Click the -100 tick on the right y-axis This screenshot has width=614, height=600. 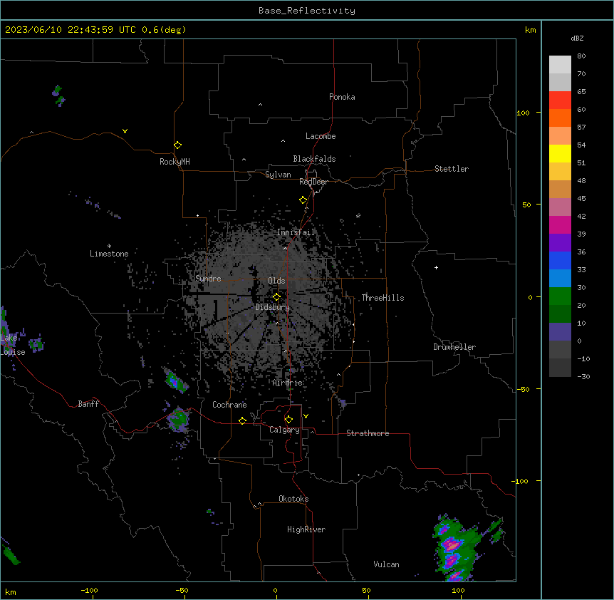coord(521,481)
